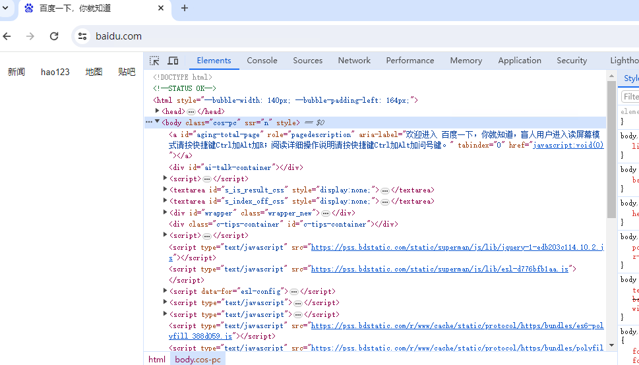The image size is (639, 365).
Task: Click the three dots beside the body element
Action: (x=149, y=122)
